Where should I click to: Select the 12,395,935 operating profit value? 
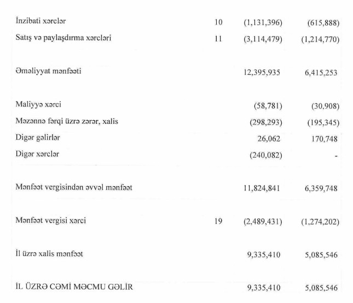click(x=262, y=73)
